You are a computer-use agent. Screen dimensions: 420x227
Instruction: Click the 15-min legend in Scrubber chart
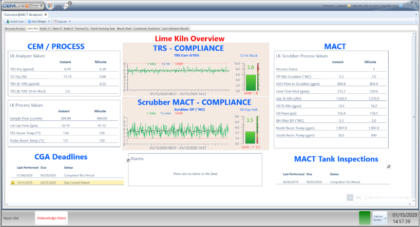point(165,113)
